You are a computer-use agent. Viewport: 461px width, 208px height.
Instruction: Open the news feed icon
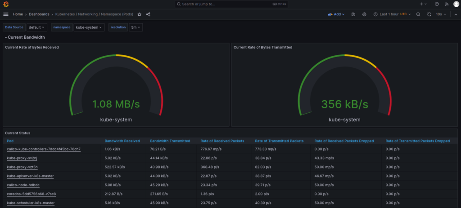[x=447, y=4]
